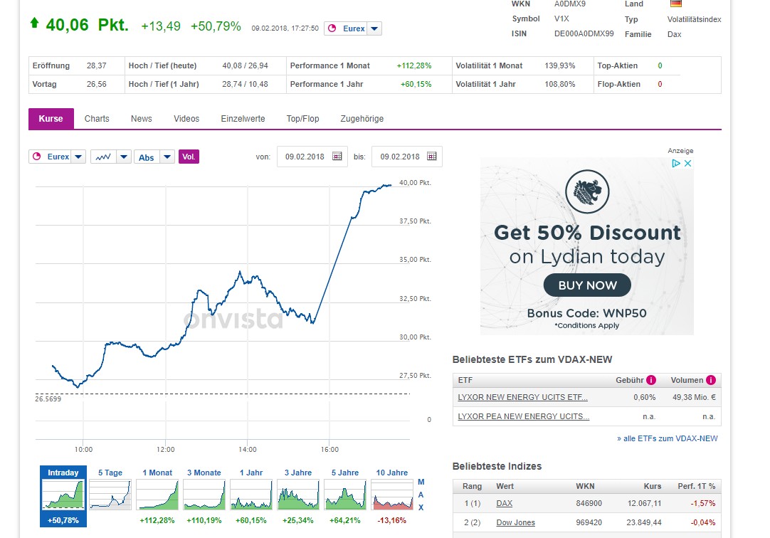Open the chart type dropdown arrow
Viewport: 770px width, 538px height.
(124, 157)
